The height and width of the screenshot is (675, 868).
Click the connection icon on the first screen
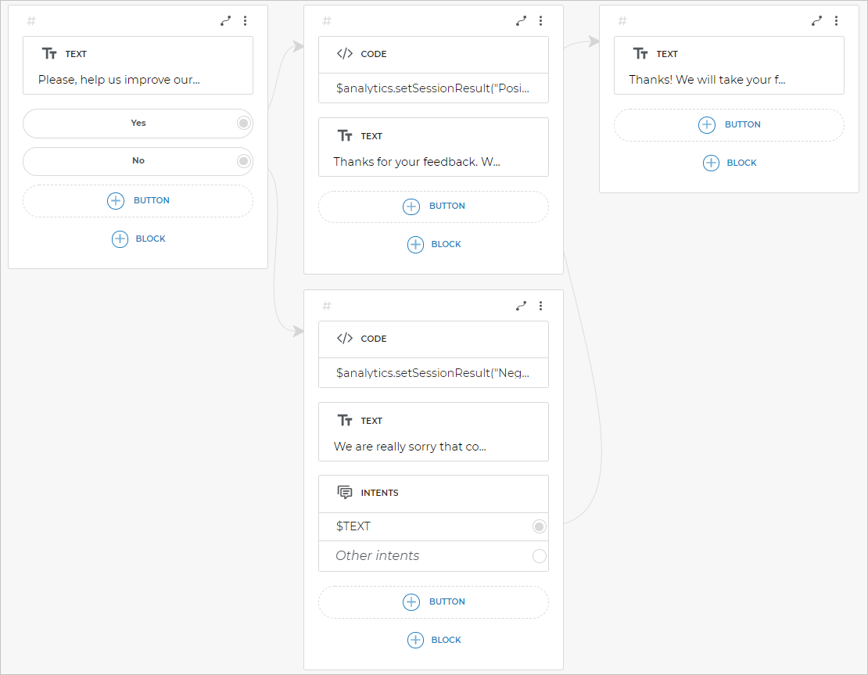pos(225,21)
